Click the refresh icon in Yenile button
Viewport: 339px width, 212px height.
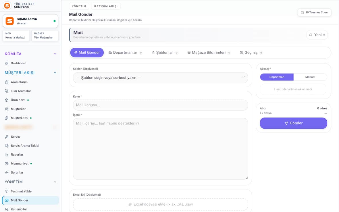[311, 35]
